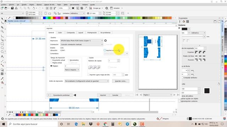Click the Full-screen preview icon
227x127 pixels.
(73, 8)
